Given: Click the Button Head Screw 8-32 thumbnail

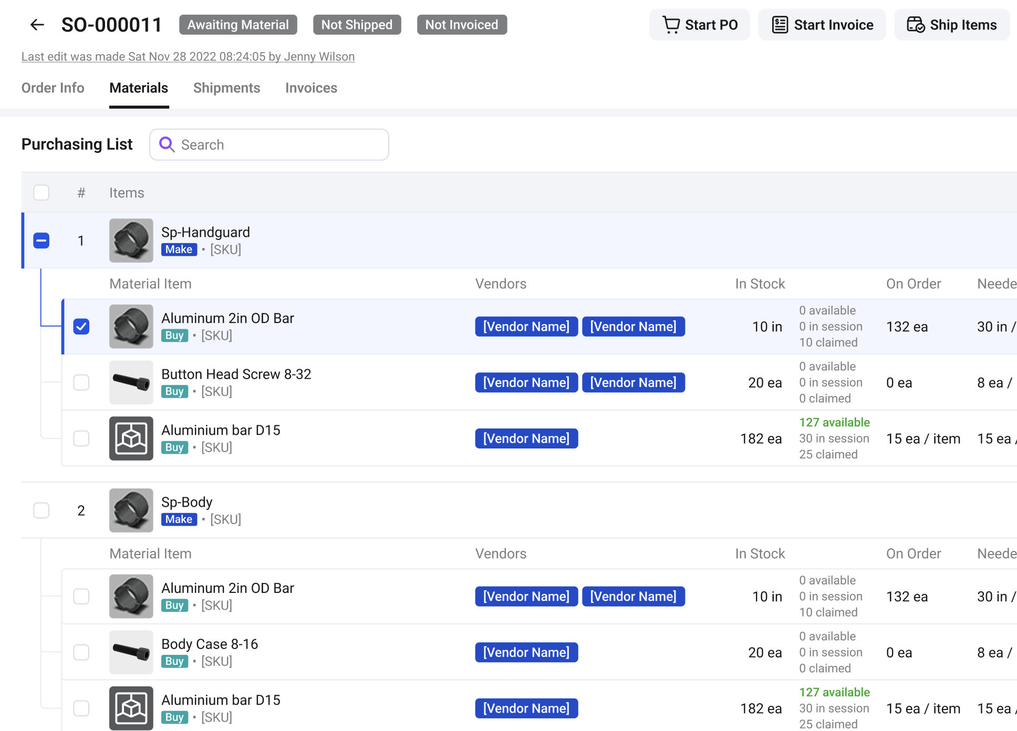Looking at the screenshot, I should [x=131, y=382].
